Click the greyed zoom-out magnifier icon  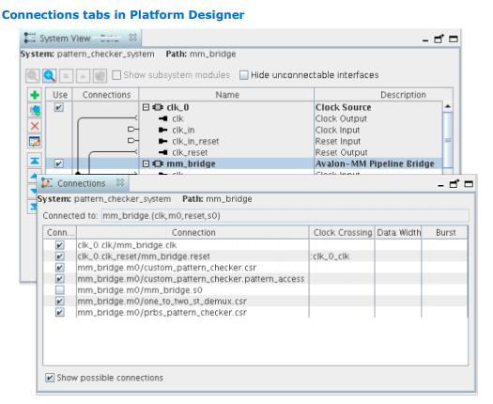coord(33,75)
